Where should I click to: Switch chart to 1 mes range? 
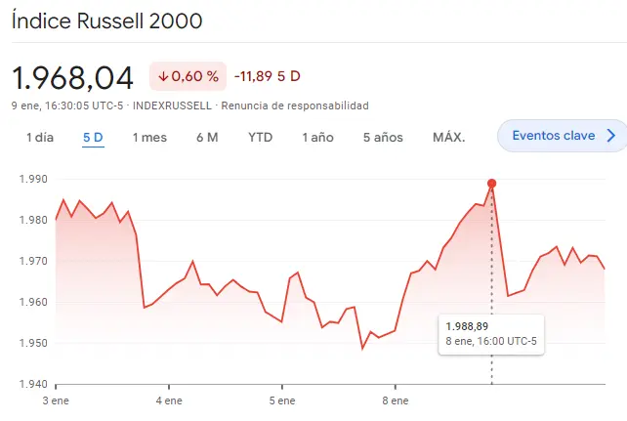coord(149,137)
